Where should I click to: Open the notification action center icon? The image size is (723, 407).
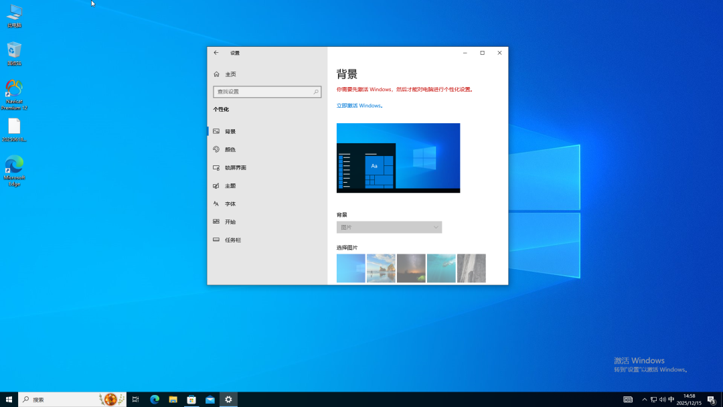click(x=712, y=400)
